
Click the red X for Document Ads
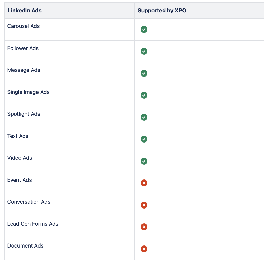(x=144, y=249)
